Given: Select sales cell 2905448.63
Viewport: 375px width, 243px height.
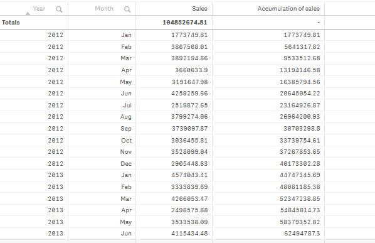Looking at the screenshot, I should (x=189, y=163).
